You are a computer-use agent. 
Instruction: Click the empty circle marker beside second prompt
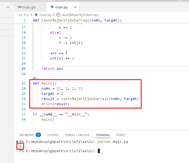[x=17, y=151]
